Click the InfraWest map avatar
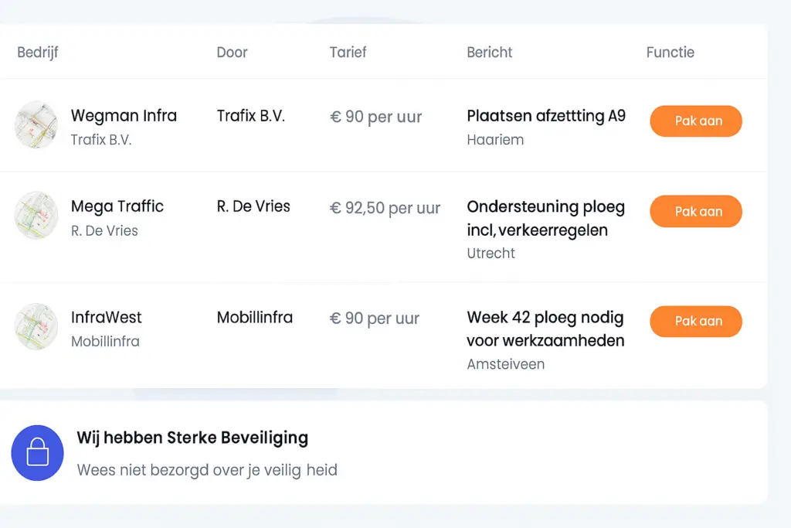Image resolution: width=791 pixels, height=528 pixels. [x=36, y=326]
